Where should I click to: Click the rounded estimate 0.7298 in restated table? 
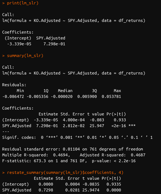click(x=46, y=190)
